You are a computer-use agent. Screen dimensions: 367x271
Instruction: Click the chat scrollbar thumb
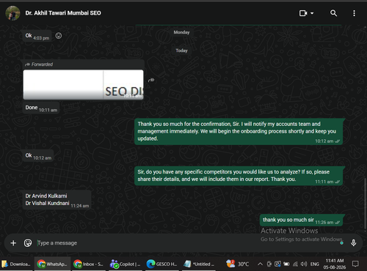(x=366, y=203)
